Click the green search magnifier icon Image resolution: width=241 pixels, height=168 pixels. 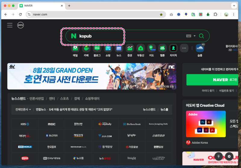(201, 36)
